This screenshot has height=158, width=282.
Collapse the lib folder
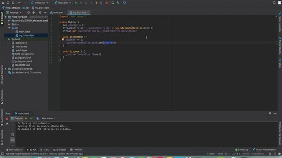click(9, 28)
